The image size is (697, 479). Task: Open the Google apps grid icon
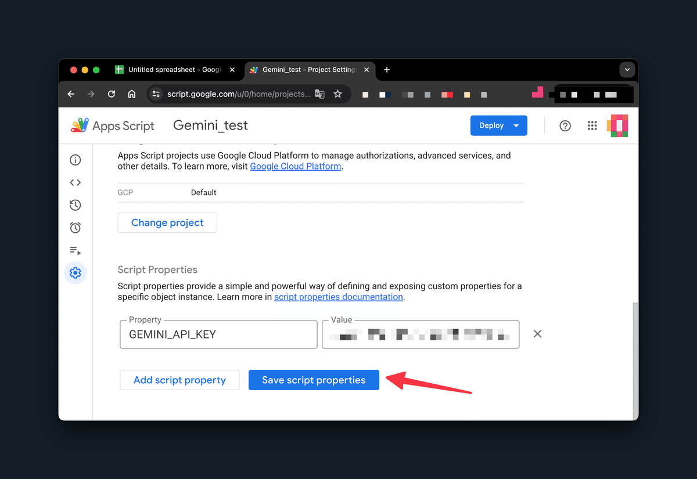[592, 125]
